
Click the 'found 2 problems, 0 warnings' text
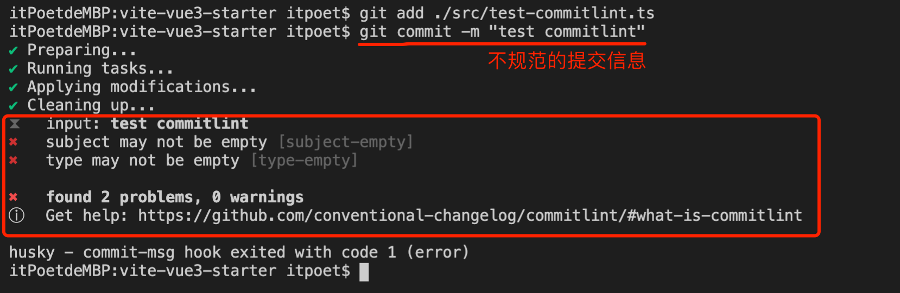click(x=175, y=197)
